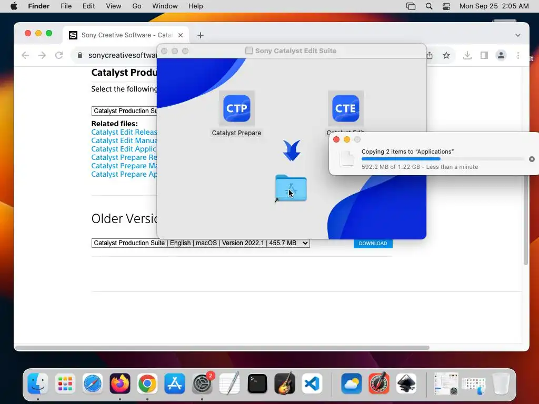Bookmark this page with the star icon
This screenshot has width=539, height=404.
446,55
